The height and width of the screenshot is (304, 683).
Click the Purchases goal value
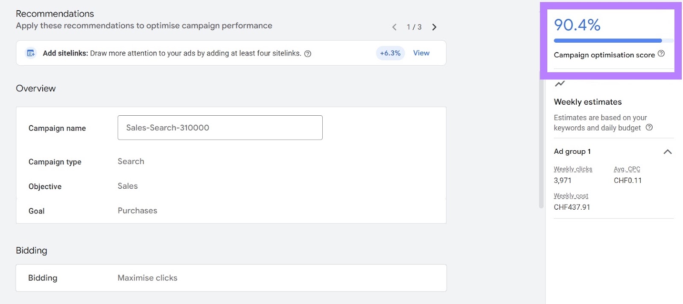pos(137,210)
